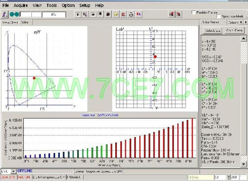
Task: Click the CRI value in the data list
Action: tap(209, 146)
